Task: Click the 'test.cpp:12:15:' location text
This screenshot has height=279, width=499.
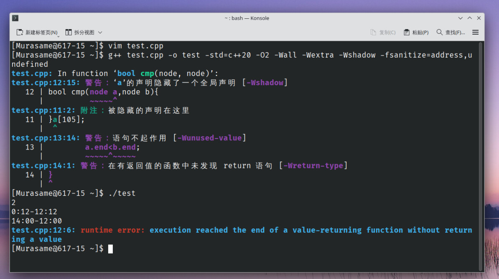Action: (x=46, y=83)
